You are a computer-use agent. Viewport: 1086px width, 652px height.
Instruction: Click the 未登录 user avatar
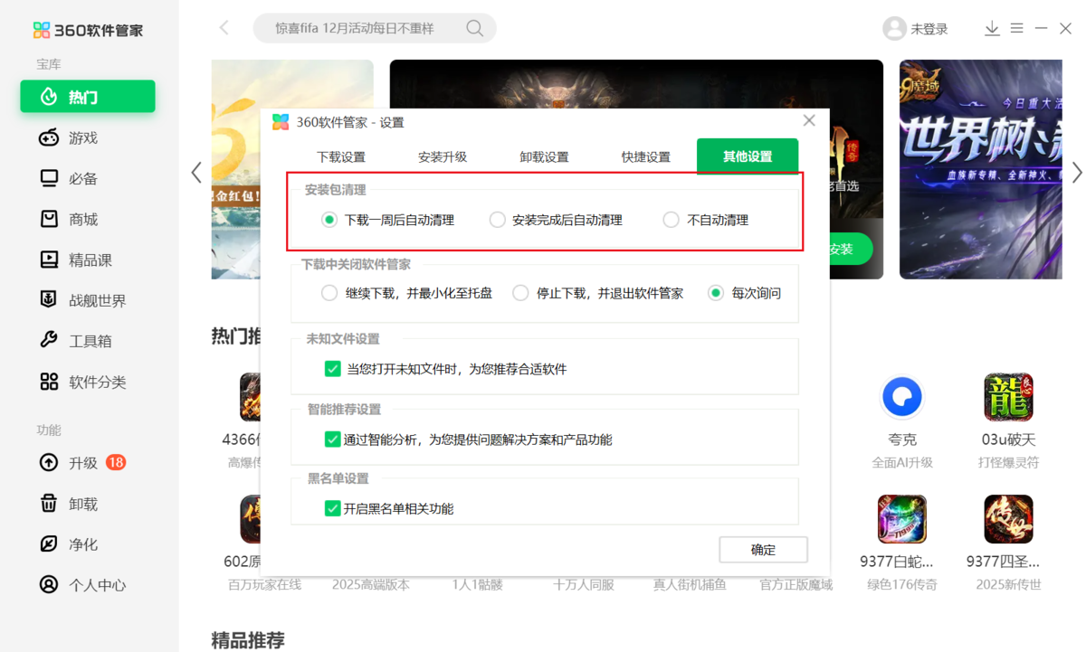tap(894, 29)
